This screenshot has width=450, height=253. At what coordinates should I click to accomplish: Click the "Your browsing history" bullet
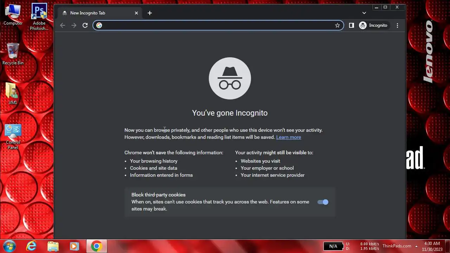(154, 161)
